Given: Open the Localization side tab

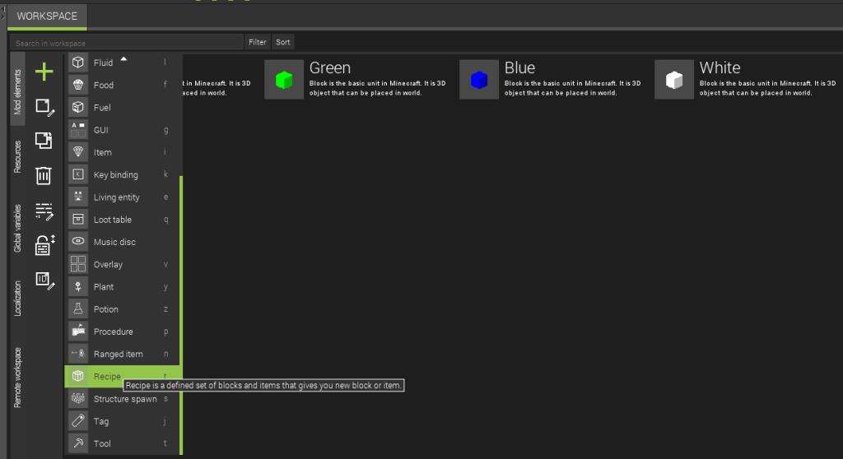Looking at the screenshot, I should tap(18, 298).
